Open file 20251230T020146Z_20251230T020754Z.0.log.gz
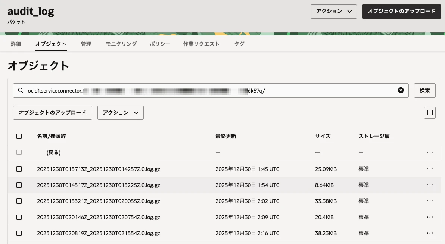 (99, 217)
